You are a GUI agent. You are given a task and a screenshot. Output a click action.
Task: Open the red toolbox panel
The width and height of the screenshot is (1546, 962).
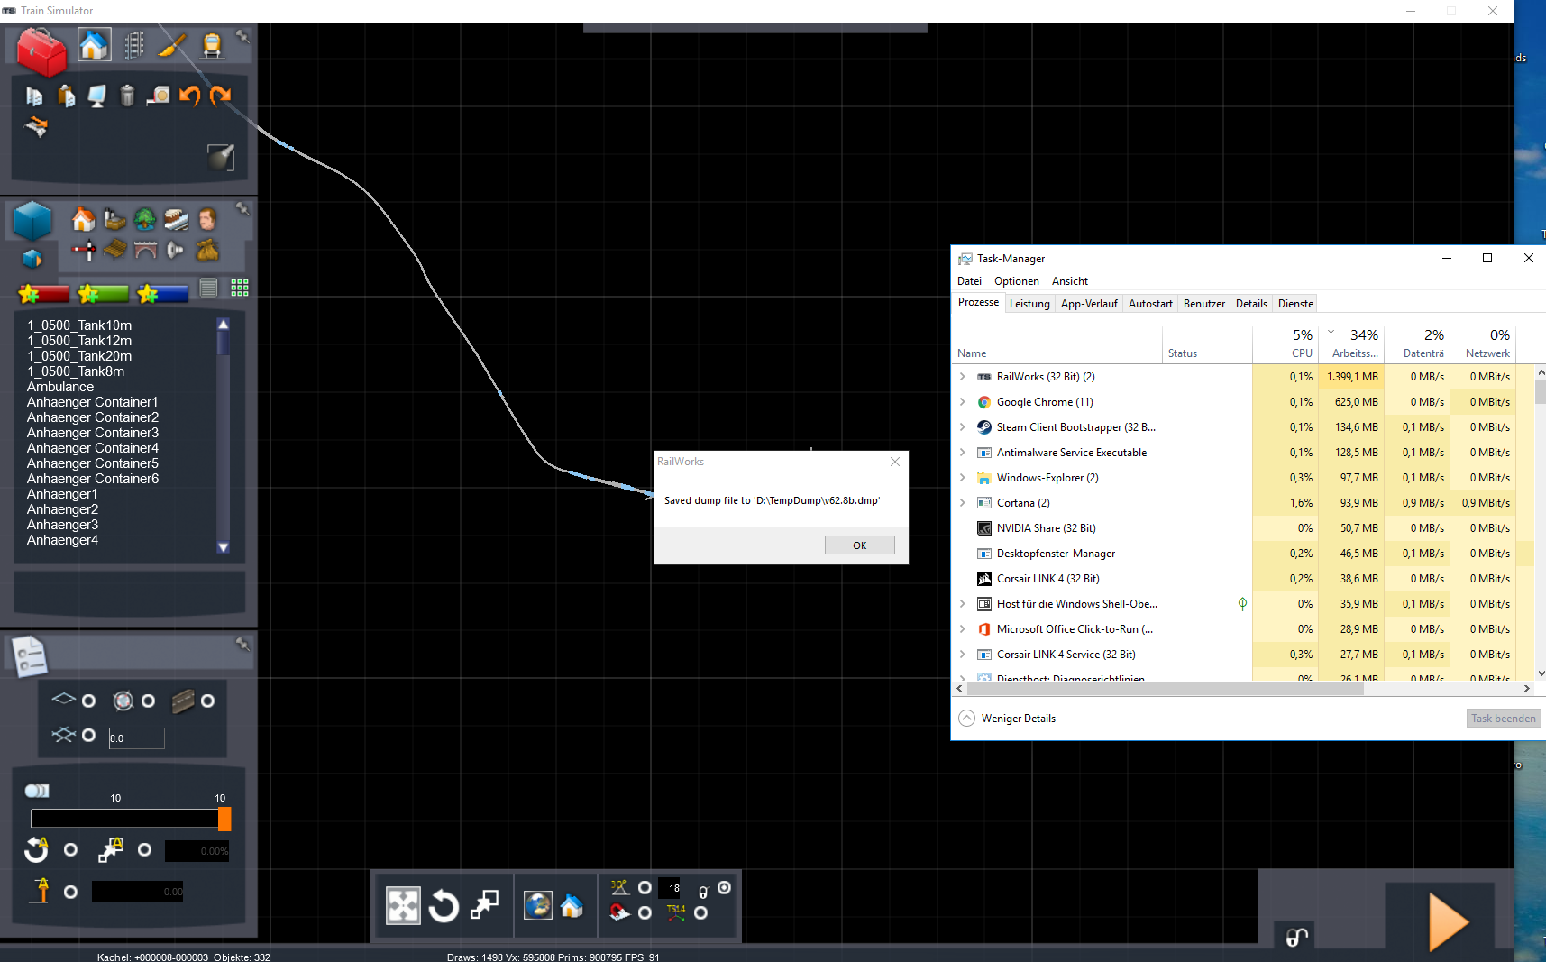(x=41, y=50)
